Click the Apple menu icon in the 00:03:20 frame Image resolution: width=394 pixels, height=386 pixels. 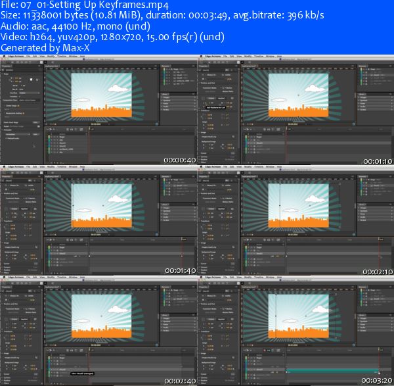(x=201, y=277)
